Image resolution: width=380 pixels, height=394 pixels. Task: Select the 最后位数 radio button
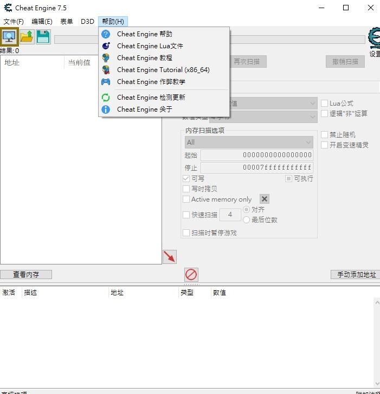pos(246,220)
